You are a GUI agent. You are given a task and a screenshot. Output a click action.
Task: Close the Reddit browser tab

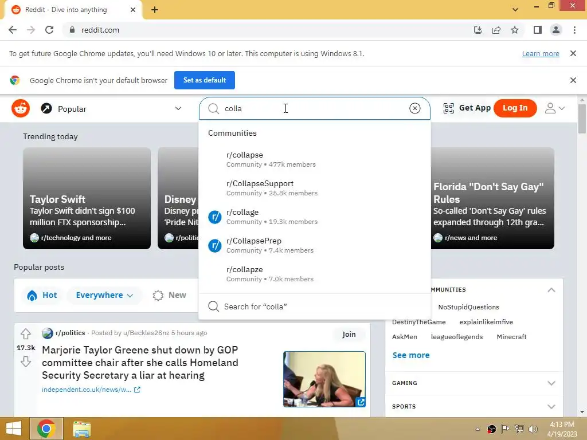[133, 10]
